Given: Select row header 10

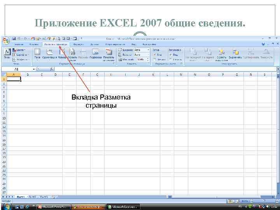Looking at the screenshot, I should (4, 118).
